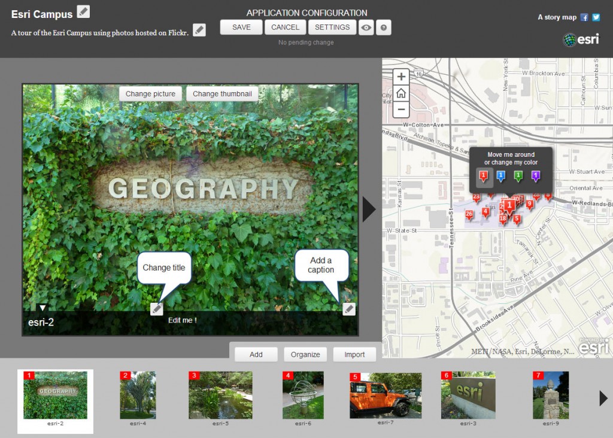Add a caption using the pencil icon
The width and height of the screenshot is (613, 438).
tap(349, 309)
